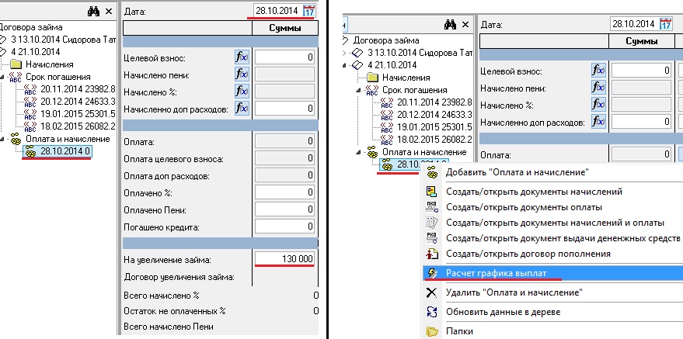Expand the 3 13.10.2014 Сидорова contract node in right tree
The width and height of the screenshot is (683, 339).
(x=344, y=52)
